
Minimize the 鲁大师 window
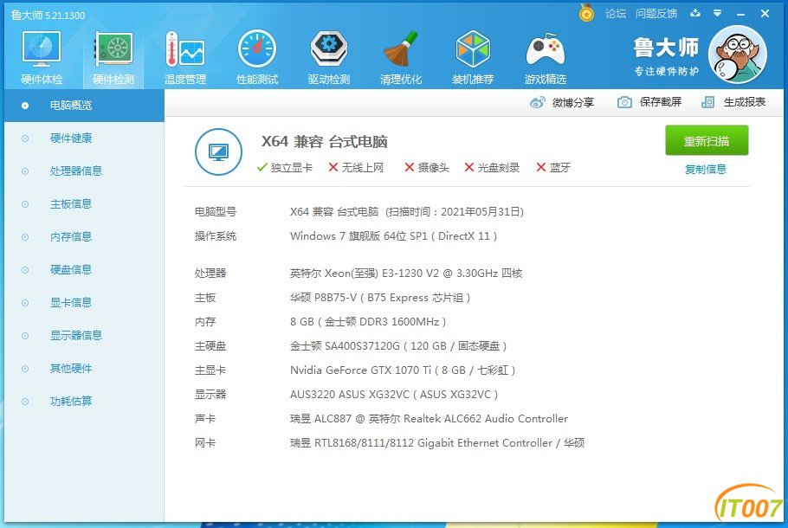tap(740, 14)
